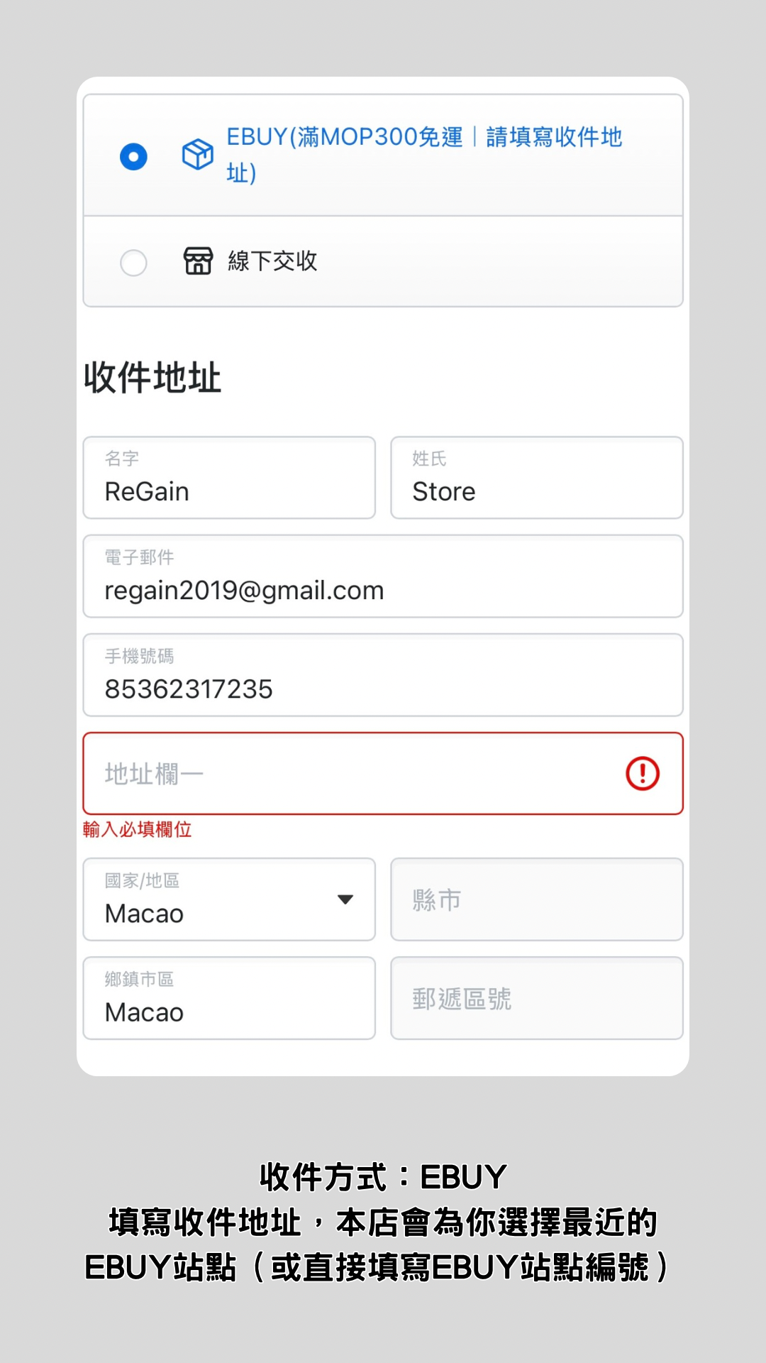The image size is (766, 1363).
Task: Click the 手機號碼 phone number field
Action: coord(383,675)
